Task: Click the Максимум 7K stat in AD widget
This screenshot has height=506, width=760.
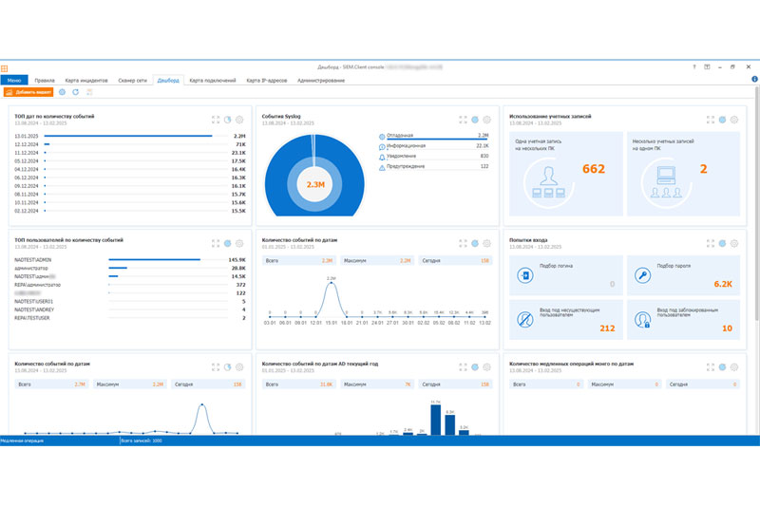Action: [377, 384]
